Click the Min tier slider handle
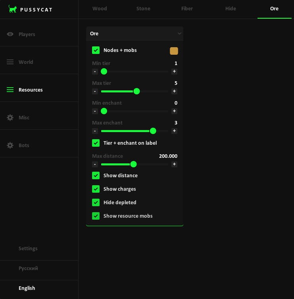294x299 pixels. coord(104,71)
